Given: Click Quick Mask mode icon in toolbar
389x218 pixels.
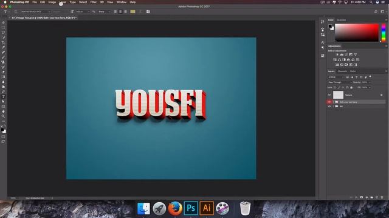Looking at the screenshot, I should (3, 137).
